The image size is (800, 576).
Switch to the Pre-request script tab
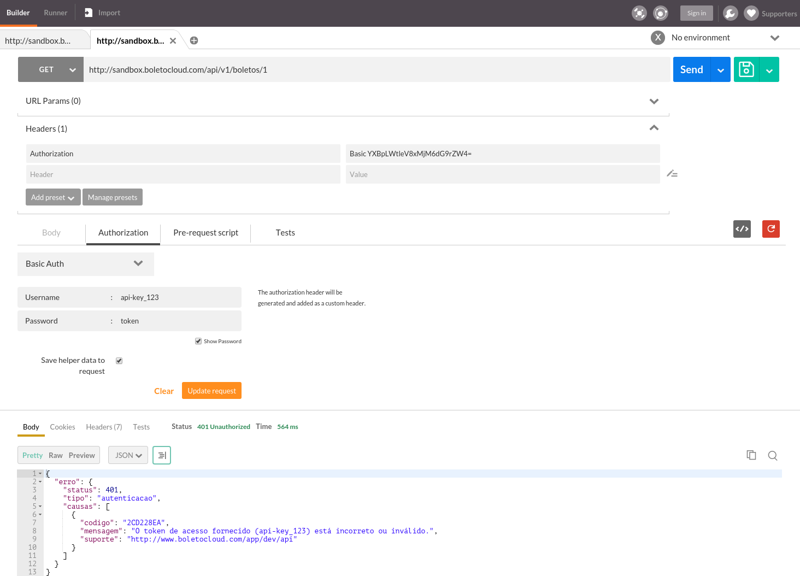[x=205, y=233]
